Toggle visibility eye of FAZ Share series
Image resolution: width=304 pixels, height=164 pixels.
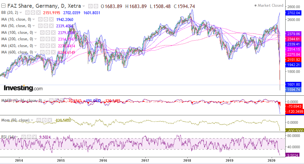(x=90, y=6)
